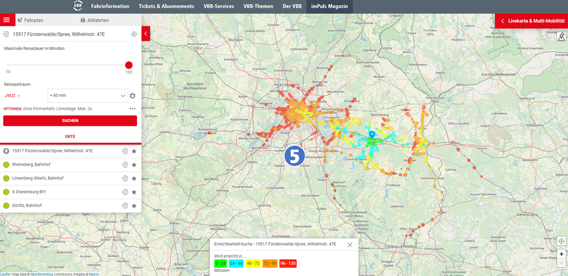Switch to the Abfahrten tab
The width and height of the screenshot is (568, 276).
[94, 20]
